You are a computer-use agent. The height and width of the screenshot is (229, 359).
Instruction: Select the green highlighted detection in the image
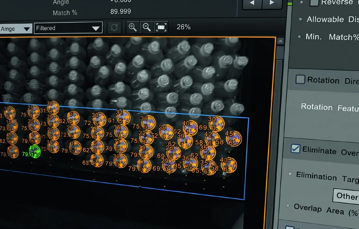click(35, 151)
